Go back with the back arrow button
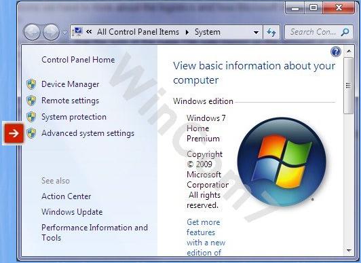The image size is (361, 263). click(32, 32)
